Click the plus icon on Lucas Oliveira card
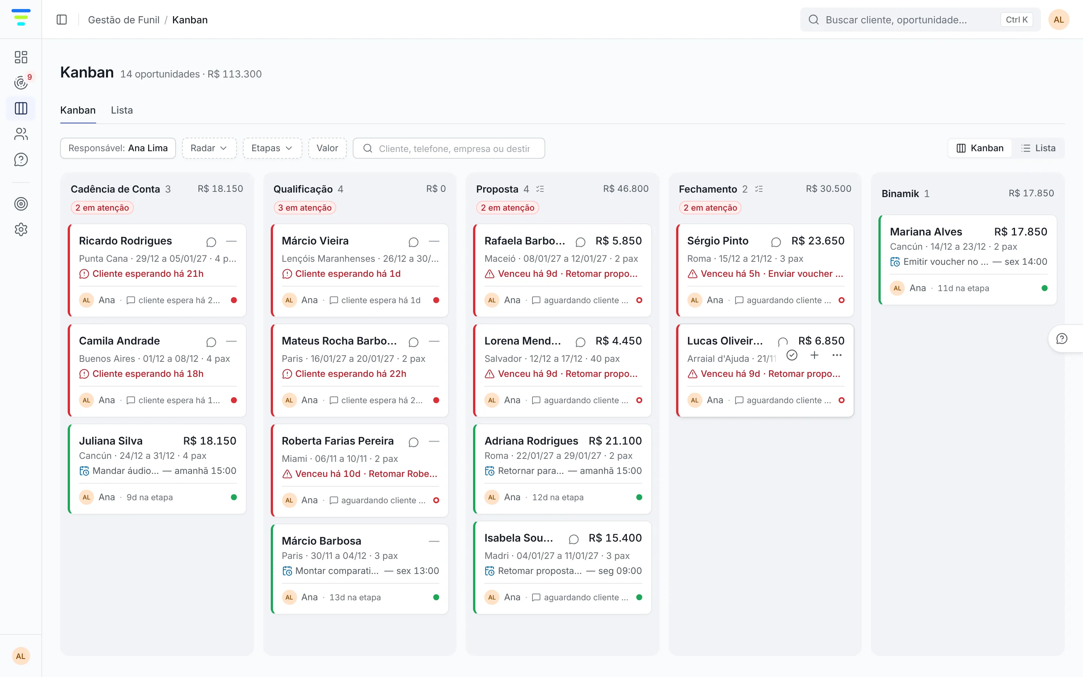The image size is (1083, 677). 815,355
